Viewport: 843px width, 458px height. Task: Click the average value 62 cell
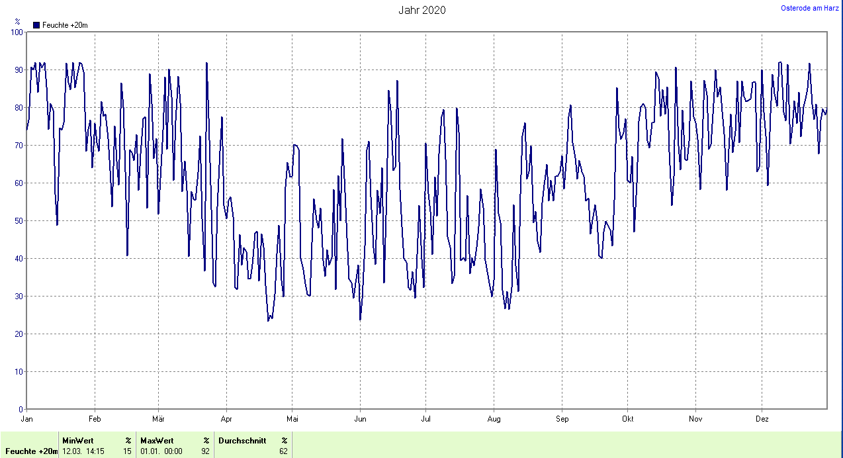[283, 451]
